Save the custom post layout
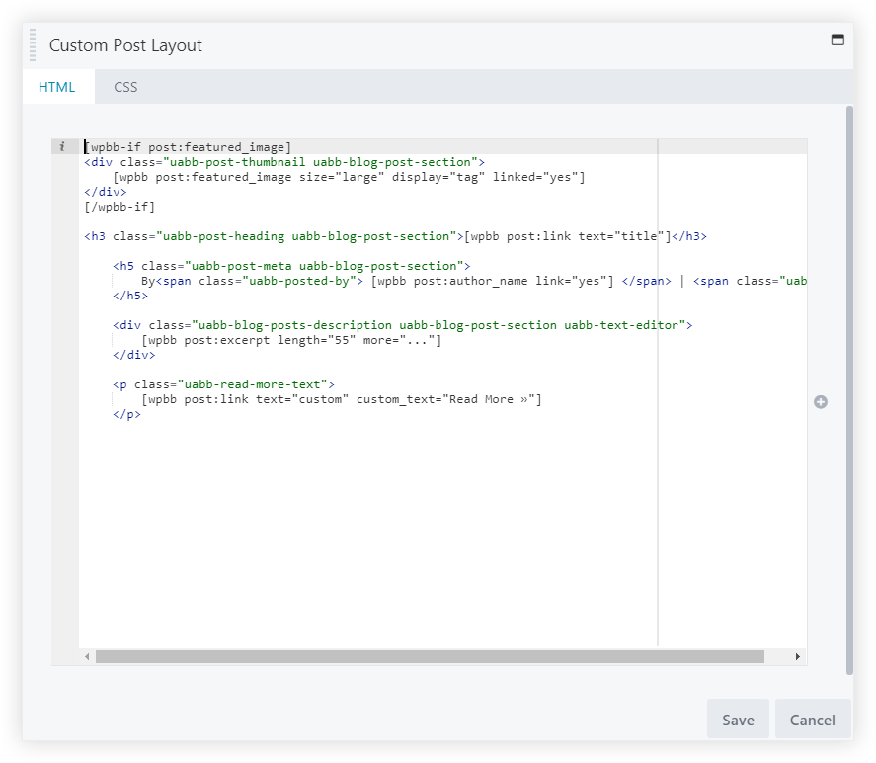 point(737,720)
